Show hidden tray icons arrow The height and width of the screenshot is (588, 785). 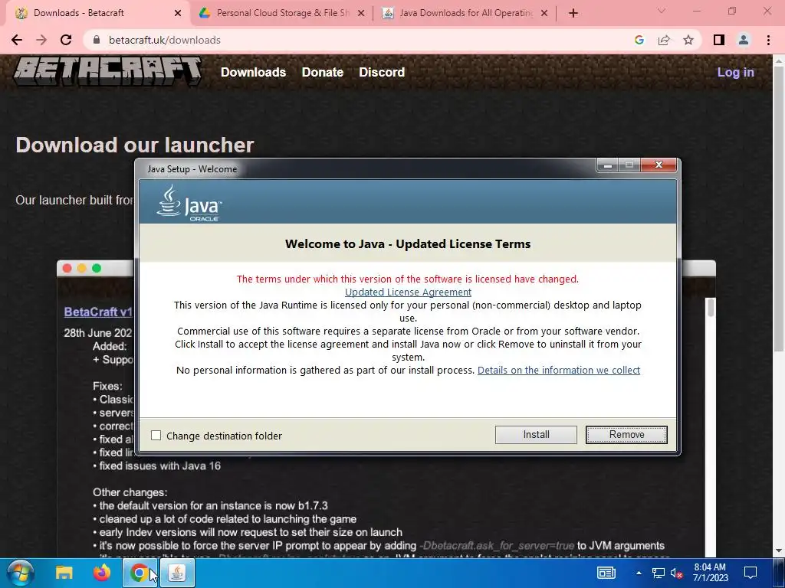(639, 573)
